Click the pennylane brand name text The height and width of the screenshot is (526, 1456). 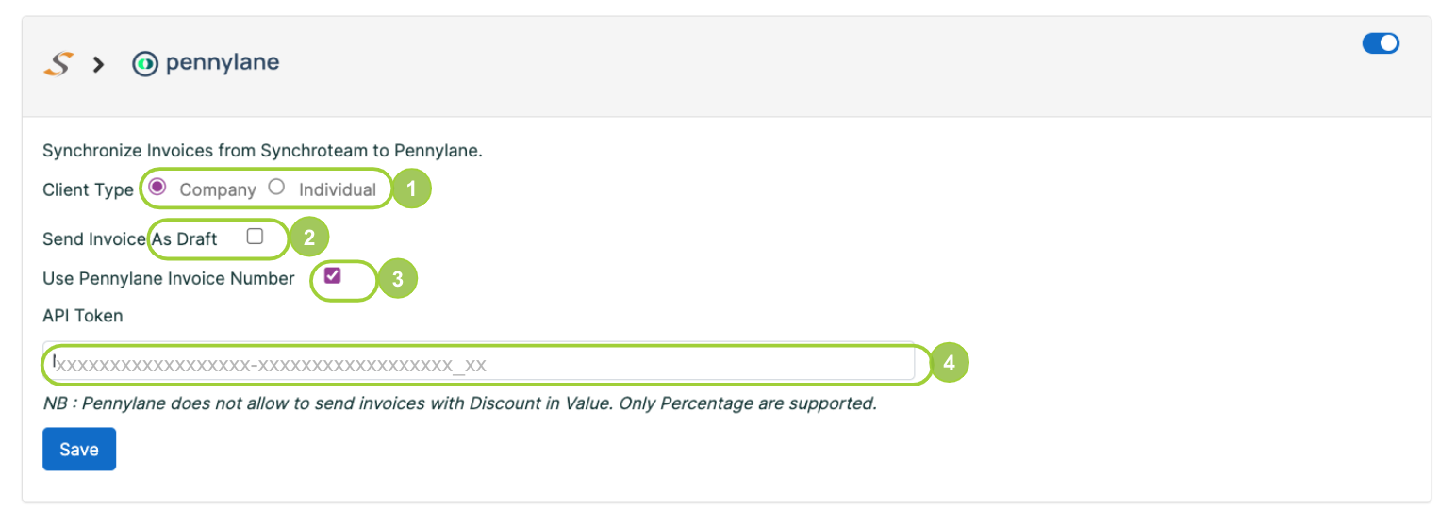(223, 64)
